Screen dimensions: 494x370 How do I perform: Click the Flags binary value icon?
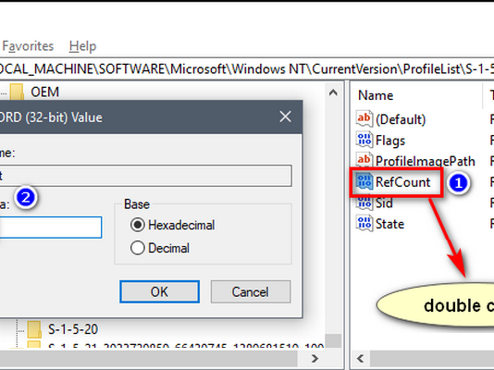click(x=364, y=140)
